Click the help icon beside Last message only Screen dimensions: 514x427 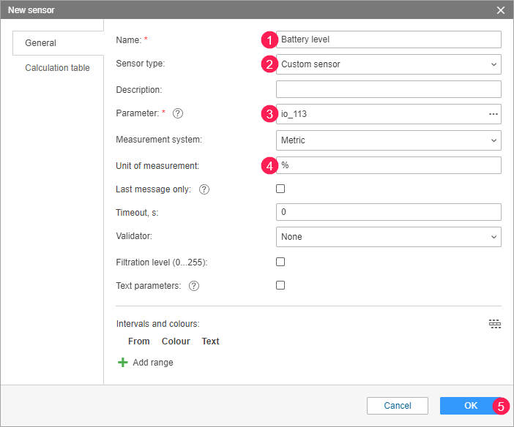[204, 189]
